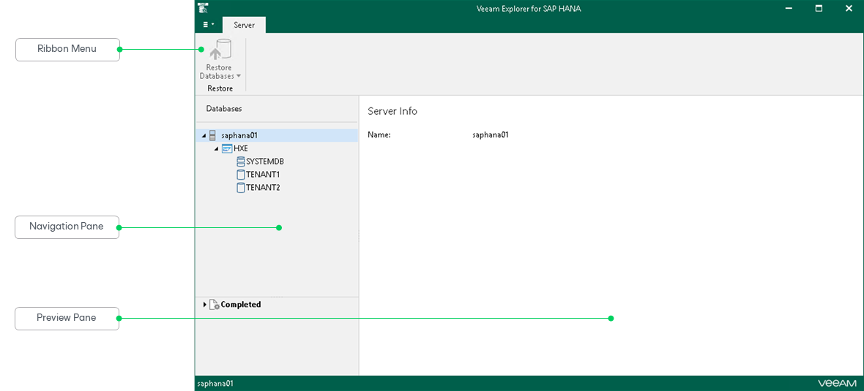Image resolution: width=864 pixels, height=391 pixels.
Task: Open the hamburger main menu
Action: pyautogui.click(x=208, y=25)
